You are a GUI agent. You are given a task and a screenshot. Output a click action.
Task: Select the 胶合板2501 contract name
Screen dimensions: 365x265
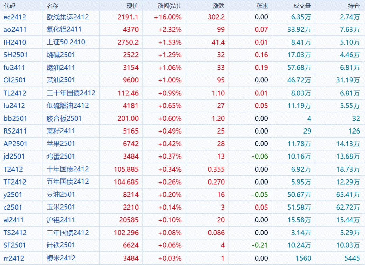pyautogui.click(x=64, y=118)
